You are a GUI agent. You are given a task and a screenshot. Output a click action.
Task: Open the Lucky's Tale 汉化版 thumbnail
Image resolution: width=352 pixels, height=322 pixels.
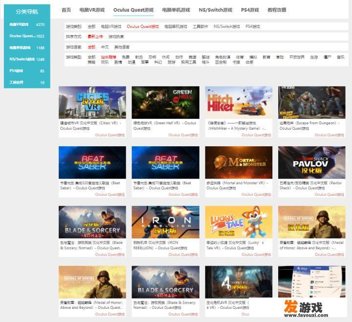click(239, 222)
